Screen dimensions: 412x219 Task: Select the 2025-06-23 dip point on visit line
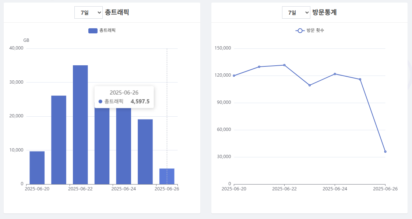(x=310, y=85)
